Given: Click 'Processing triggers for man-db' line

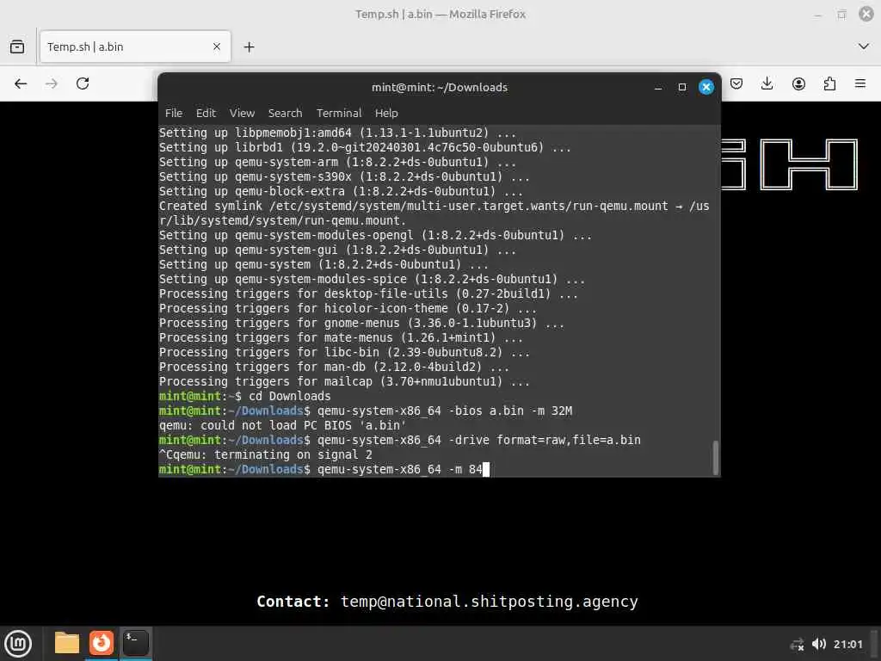Looking at the screenshot, I should click(x=334, y=367).
